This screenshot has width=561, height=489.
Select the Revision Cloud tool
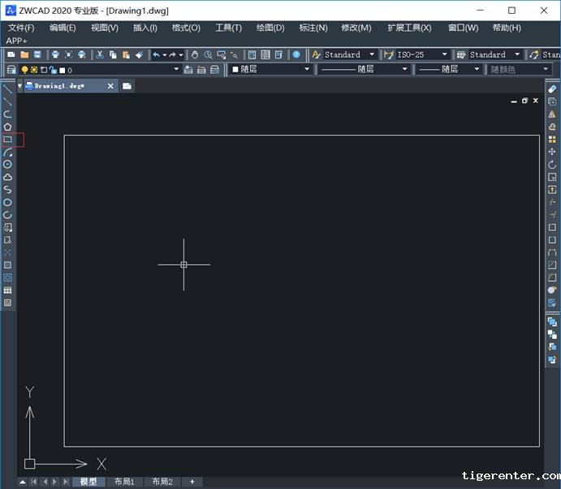pyautogui.click(x=7, y=177)
